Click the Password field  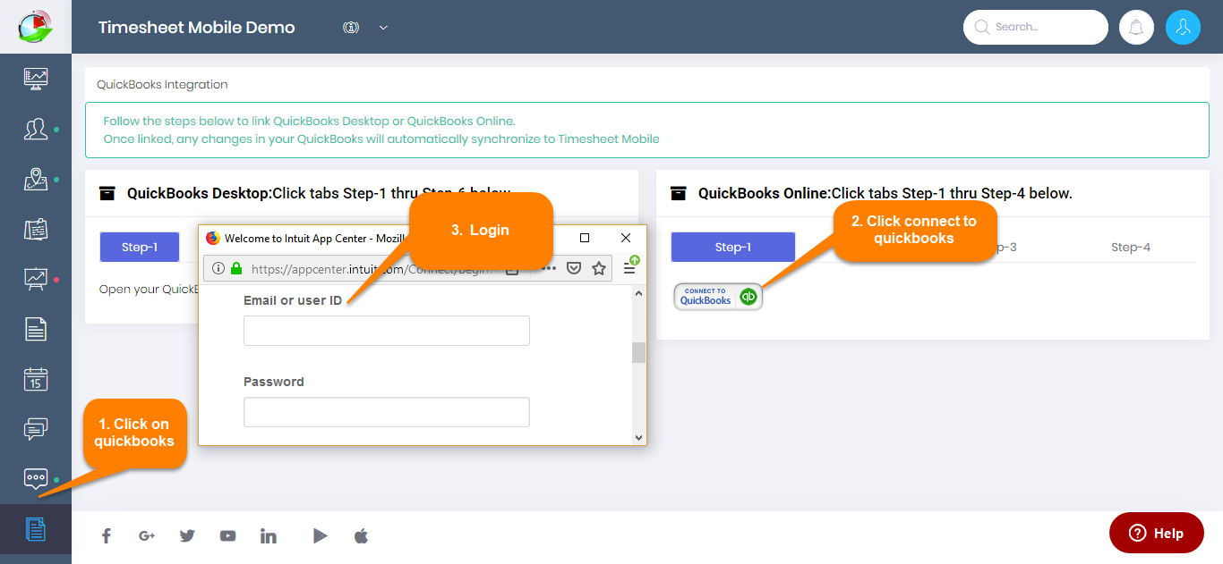click(x=387, y=412)
